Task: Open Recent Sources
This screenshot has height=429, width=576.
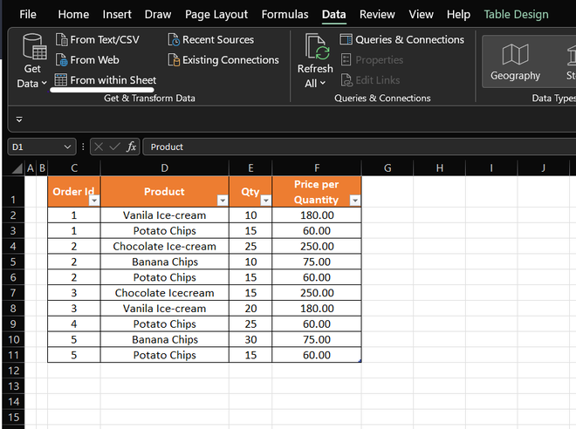Action: point(211,39)
